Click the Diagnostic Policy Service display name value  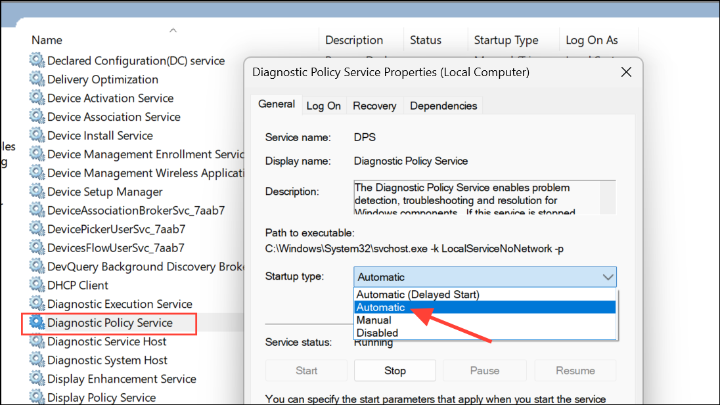(411, 161)
